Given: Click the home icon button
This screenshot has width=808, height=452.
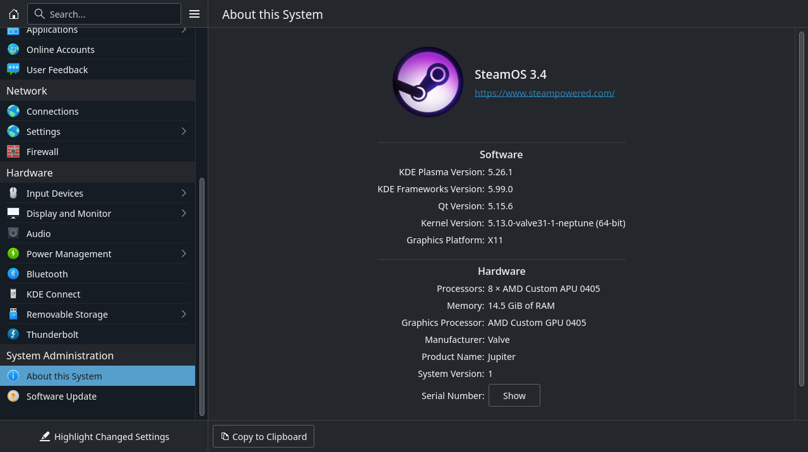Looking at the screenshot, I should click(14, 14).
